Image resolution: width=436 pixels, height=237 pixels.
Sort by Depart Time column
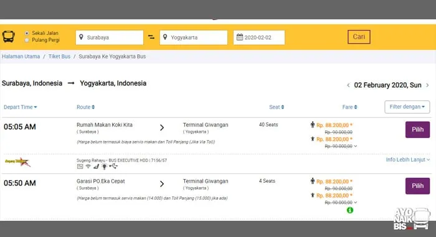pyautogui.click(x=21, y=107)
